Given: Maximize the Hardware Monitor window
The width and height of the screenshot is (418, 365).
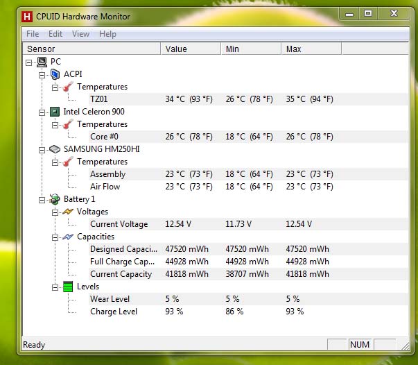Looking at the screenshot, I should 368,14.
